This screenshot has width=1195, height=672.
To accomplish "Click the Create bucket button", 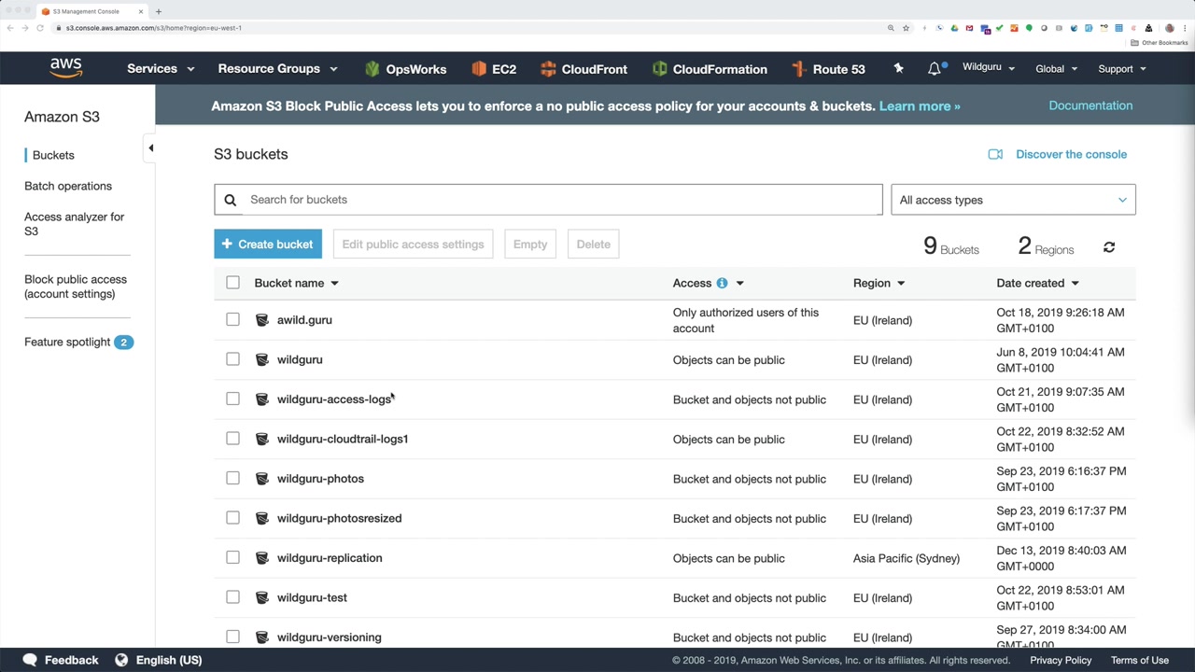I will click(x=268, y=245).
